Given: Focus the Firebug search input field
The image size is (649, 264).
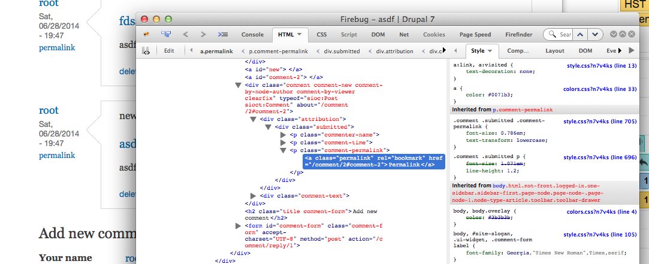Looking at the screenshot, I should click(565, 35).
